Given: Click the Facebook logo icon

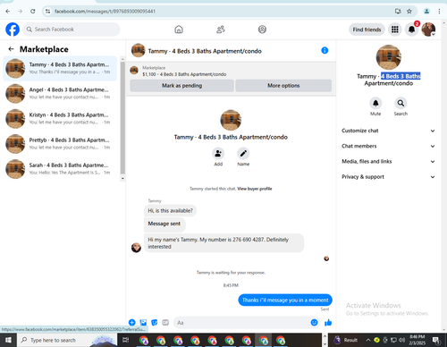Looking at the screenshot, I should 13,30.
